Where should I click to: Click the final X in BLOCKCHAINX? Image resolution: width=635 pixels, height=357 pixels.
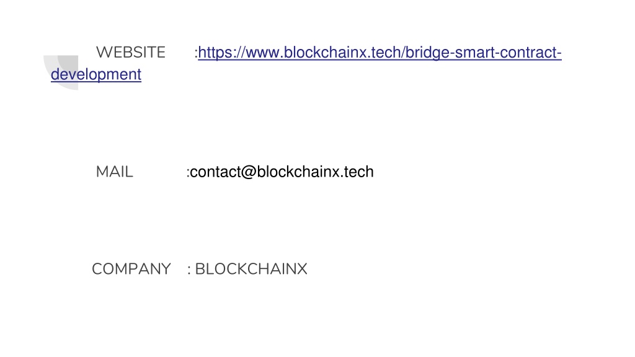(302, 269)
